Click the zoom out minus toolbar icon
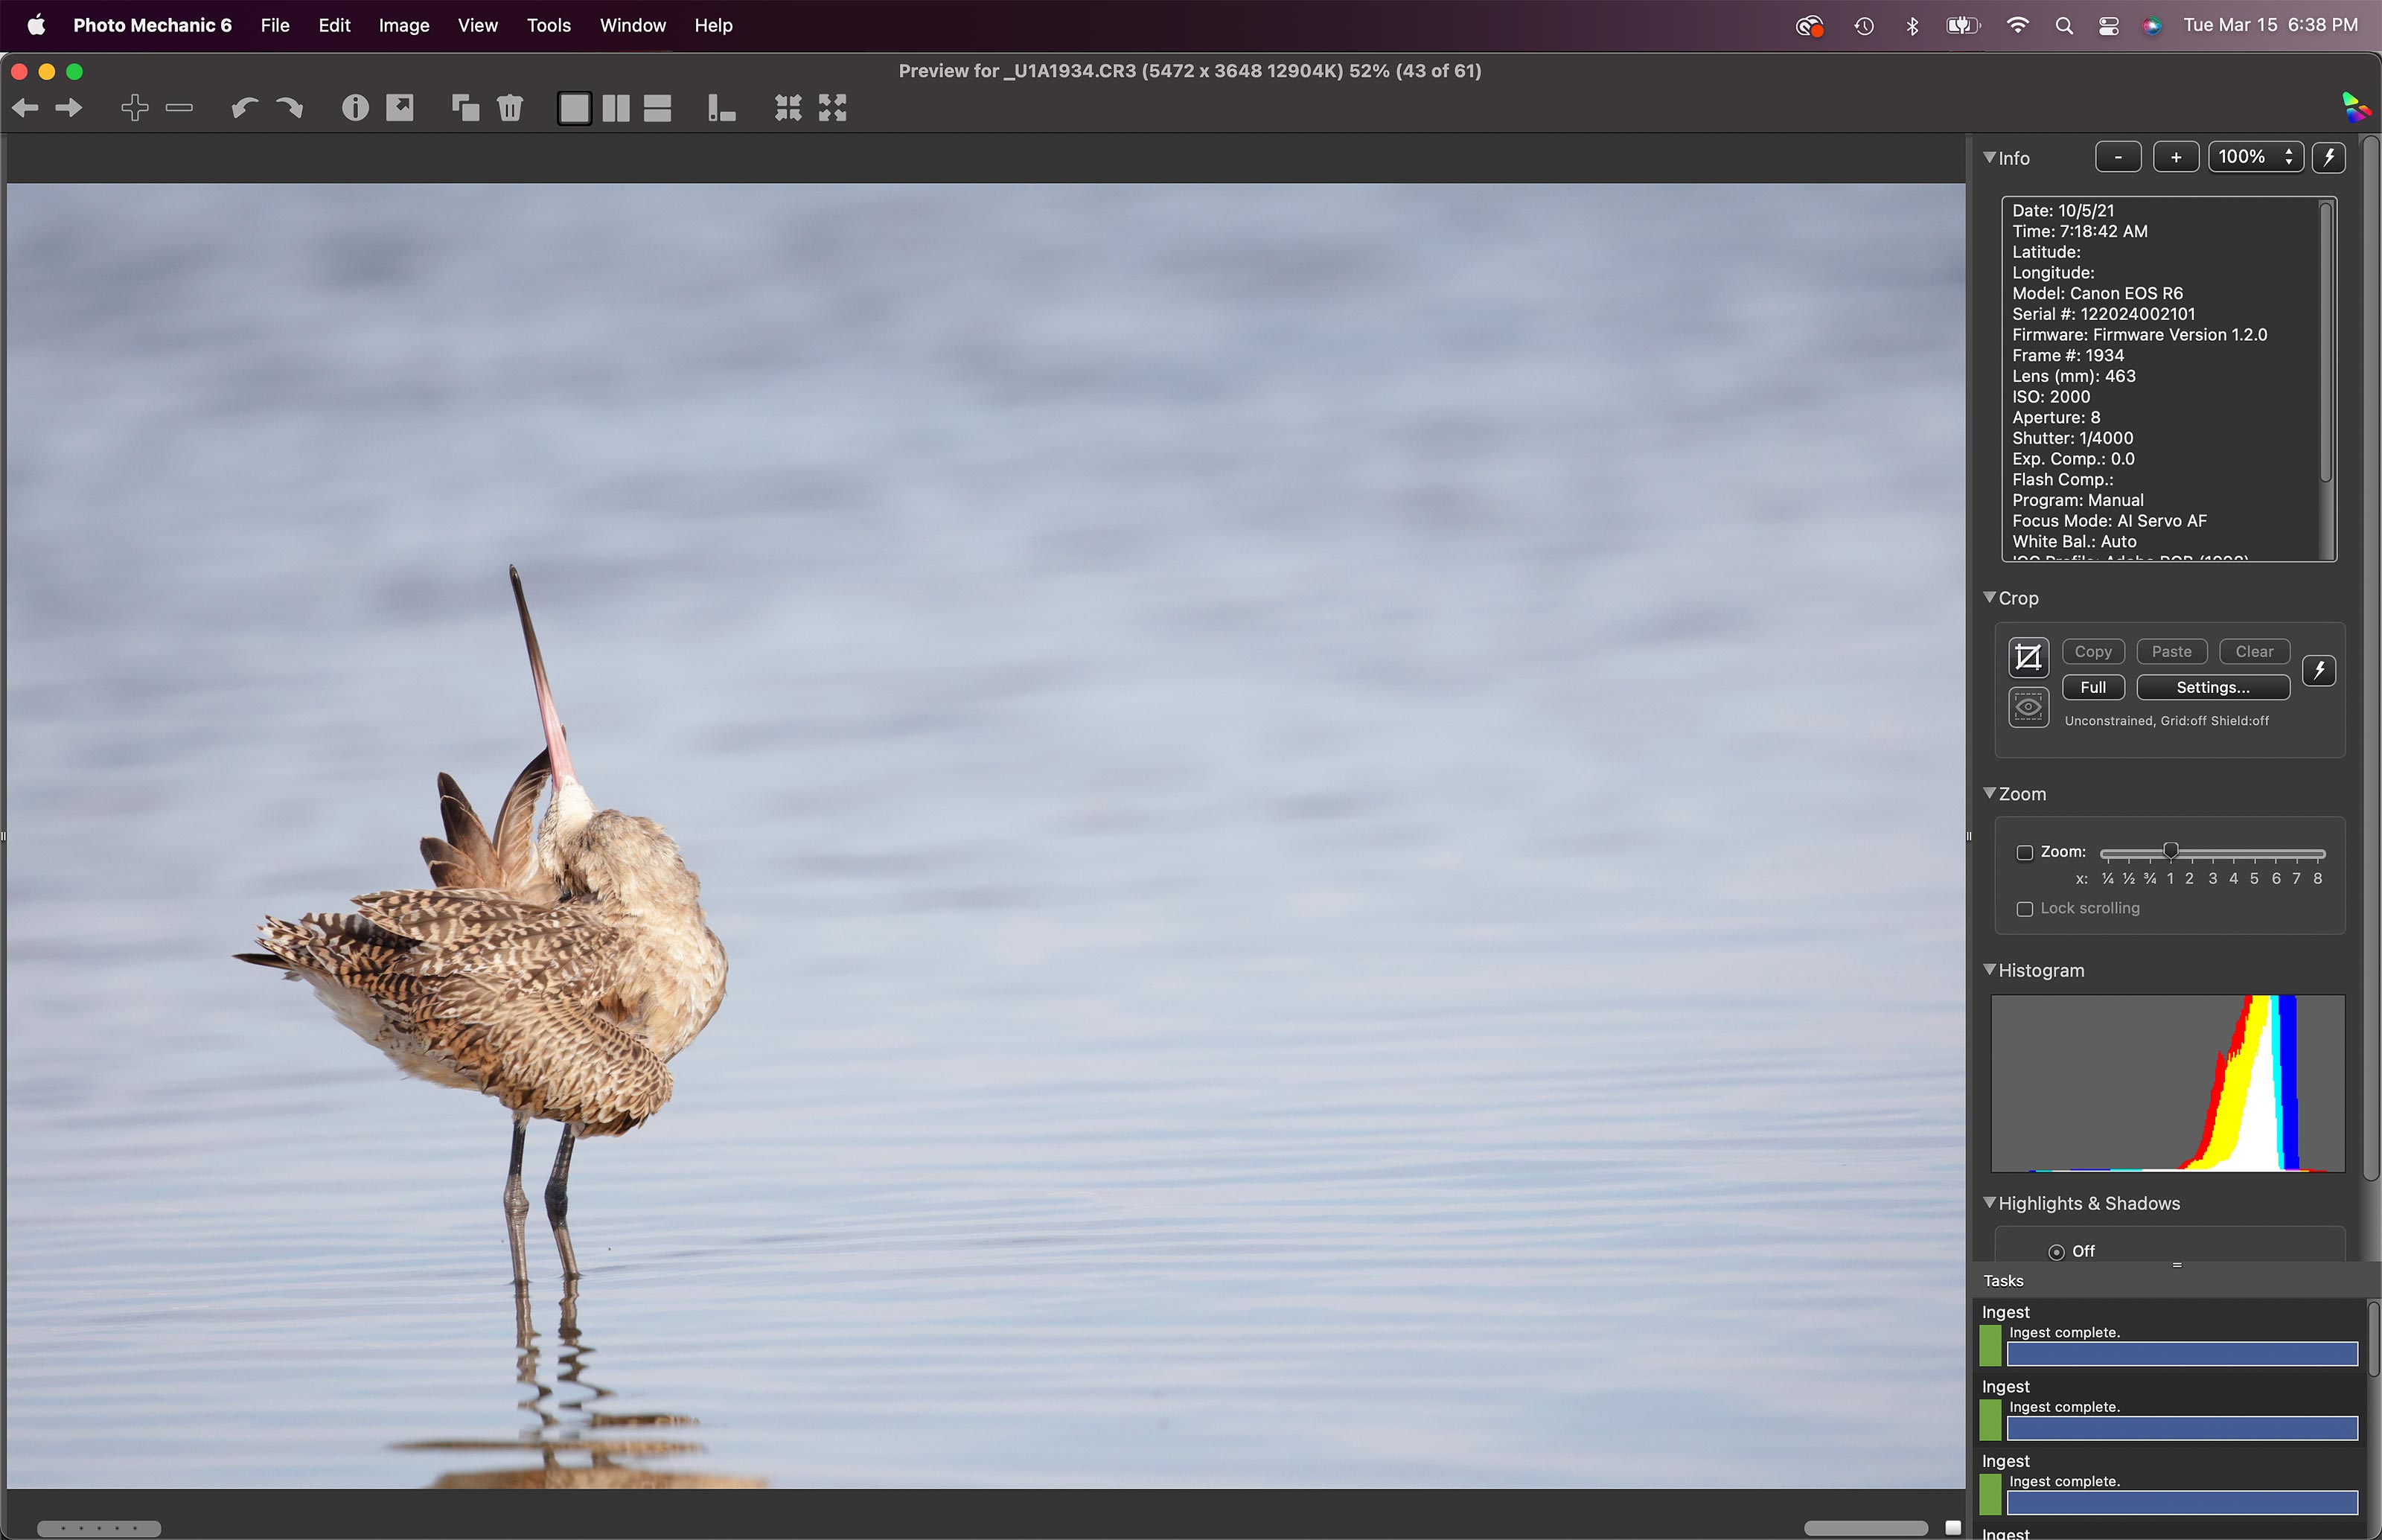 [x=179, y=108]
